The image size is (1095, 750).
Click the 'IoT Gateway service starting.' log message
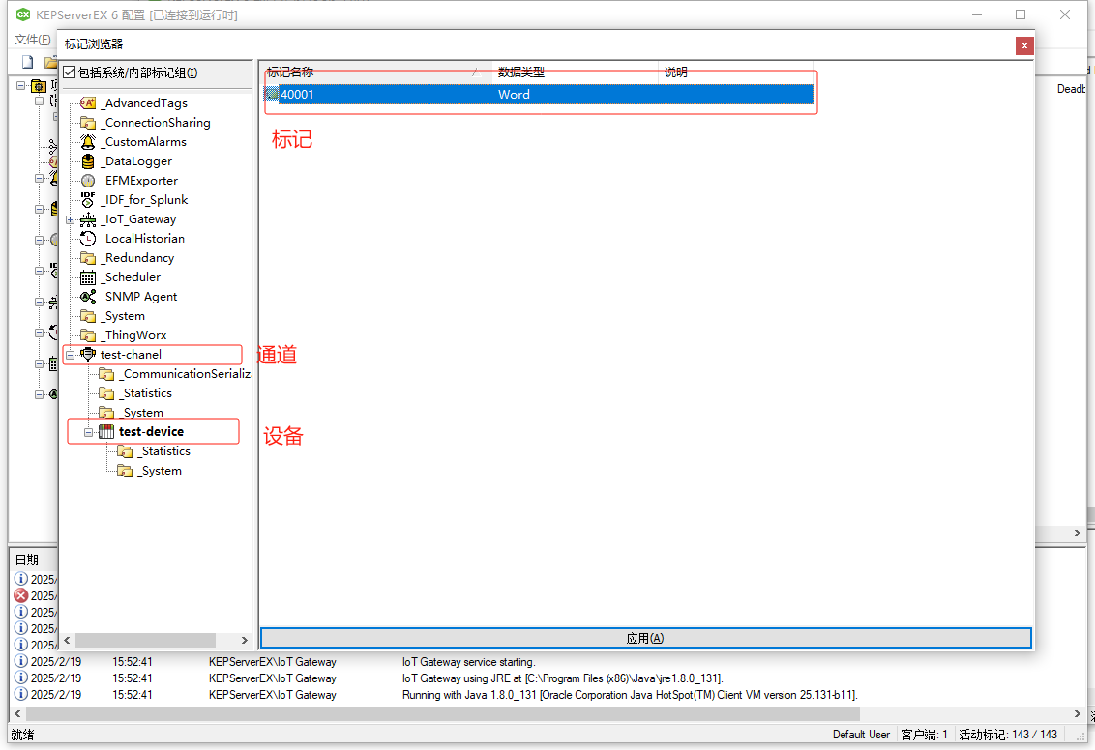(x=468, y=662)
